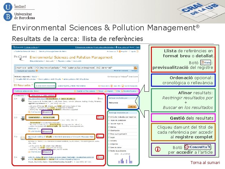Click the Ayuda help icon

(137, 51)
